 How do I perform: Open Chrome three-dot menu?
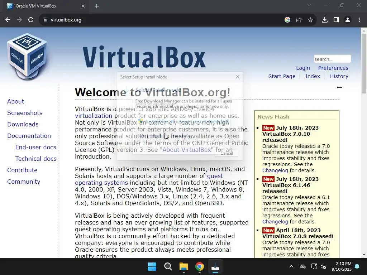(x=359, y=20)
